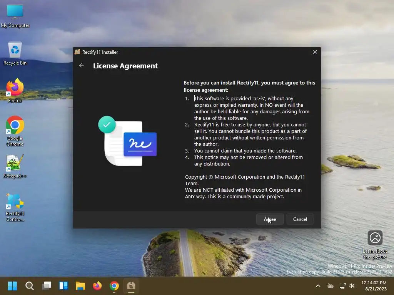Click the Agree button
Screen dimensions: 394x295
coord(270,219)
